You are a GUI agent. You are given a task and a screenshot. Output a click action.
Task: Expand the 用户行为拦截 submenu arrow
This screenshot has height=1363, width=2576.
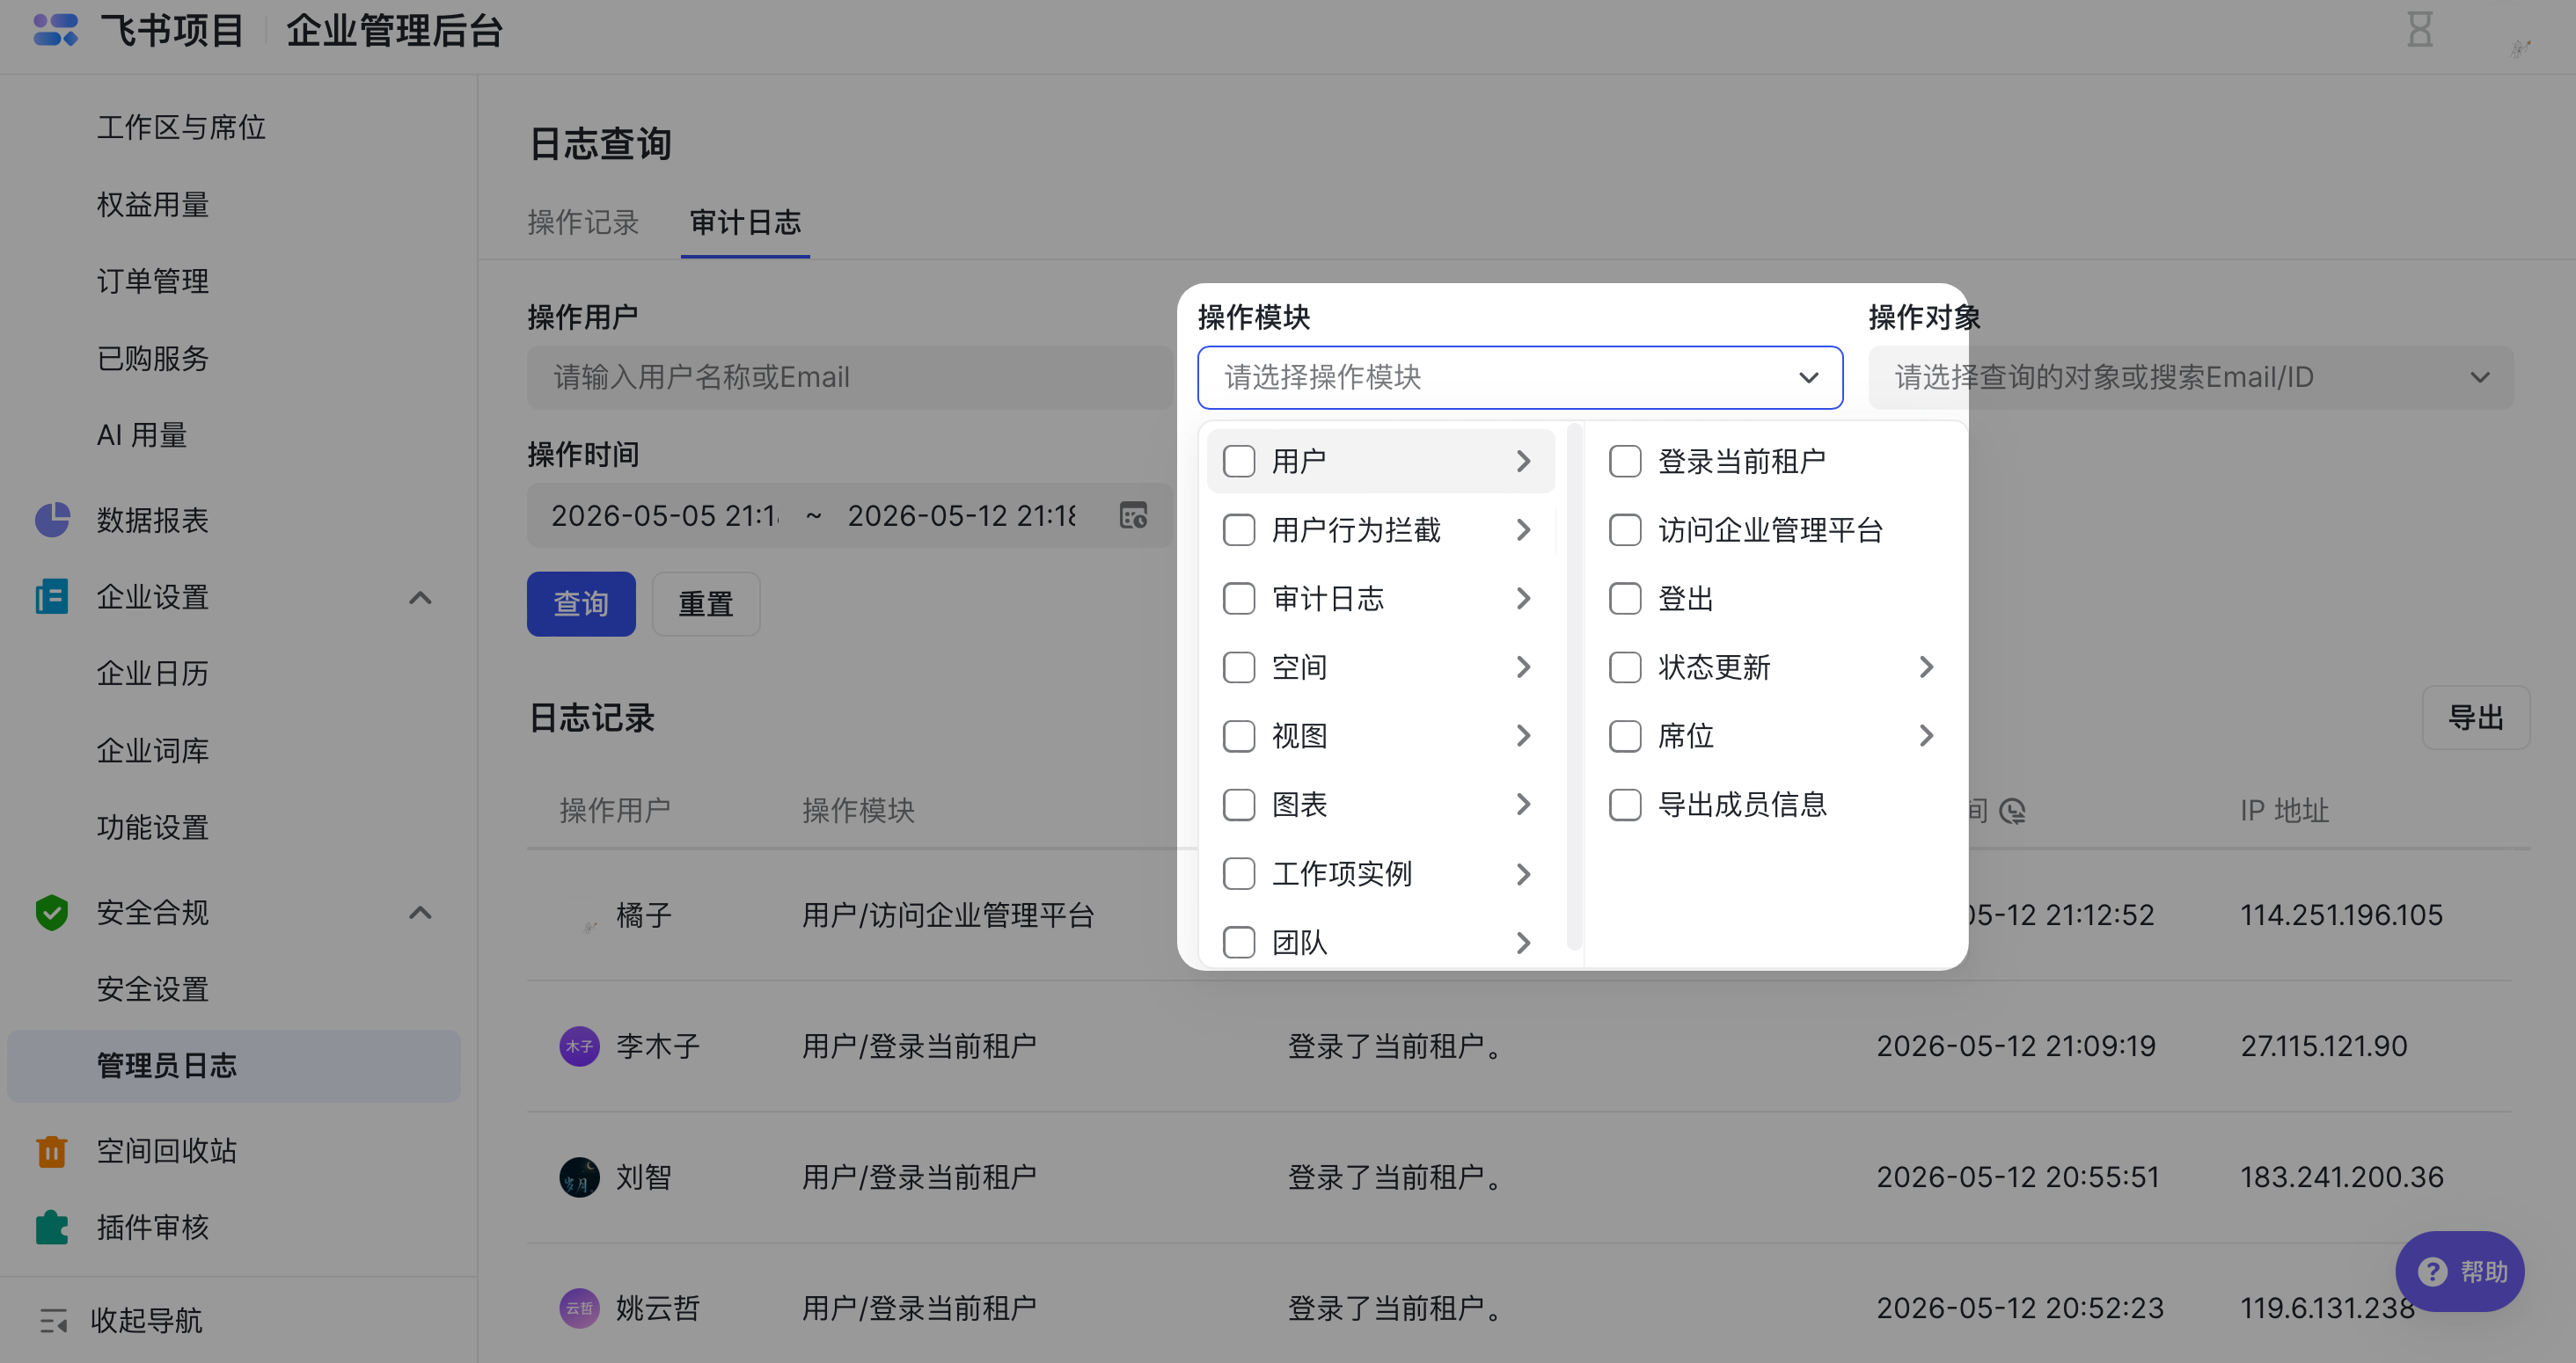point(1523,529)
